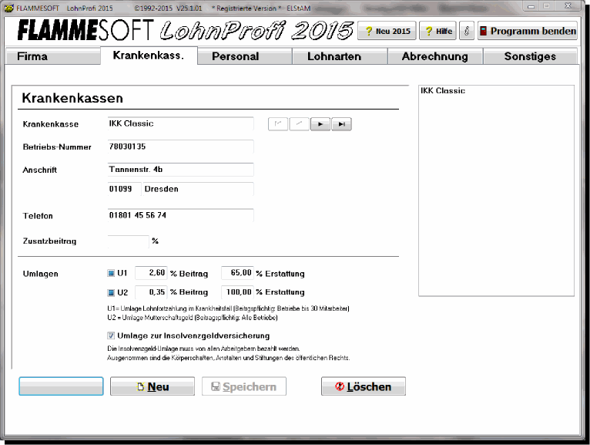
Task: Switch to the Firma tab
Action: [52, 56]
